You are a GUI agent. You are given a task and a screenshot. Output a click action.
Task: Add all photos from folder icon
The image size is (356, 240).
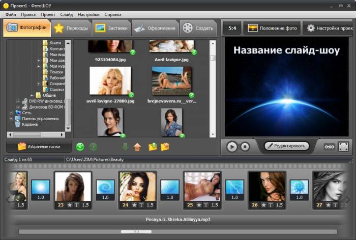point(153,147)
